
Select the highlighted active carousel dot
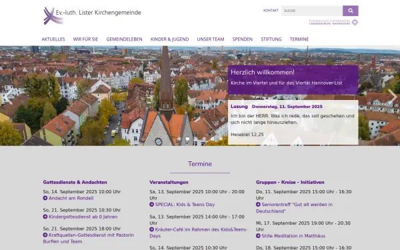point(187,139)
